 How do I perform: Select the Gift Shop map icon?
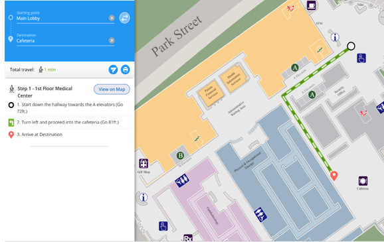tap(144, 164)
